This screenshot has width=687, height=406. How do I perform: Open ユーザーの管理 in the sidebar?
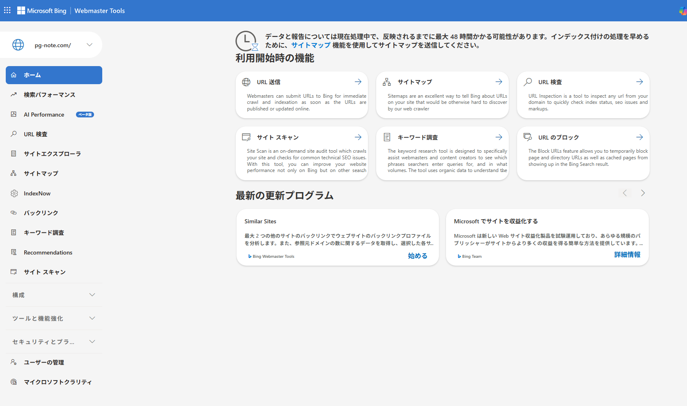(x=54, y=362)
